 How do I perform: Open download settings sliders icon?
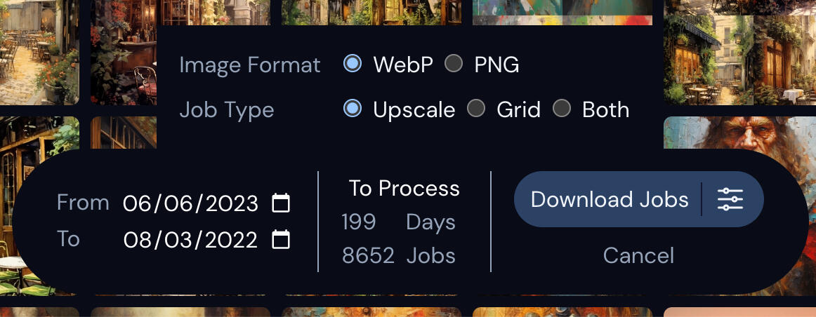[730, 200]
